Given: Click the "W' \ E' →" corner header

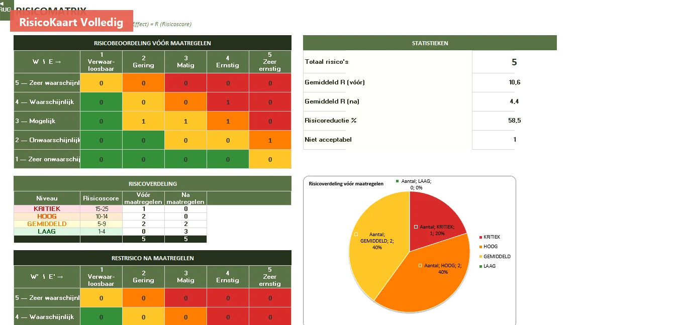Looking at the screenshot, I should coord(47,277).
